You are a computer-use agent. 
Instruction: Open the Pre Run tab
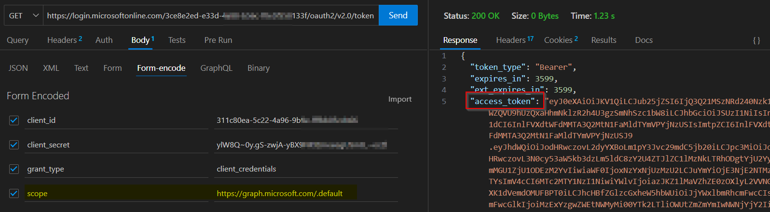click(x=218, y=40)
